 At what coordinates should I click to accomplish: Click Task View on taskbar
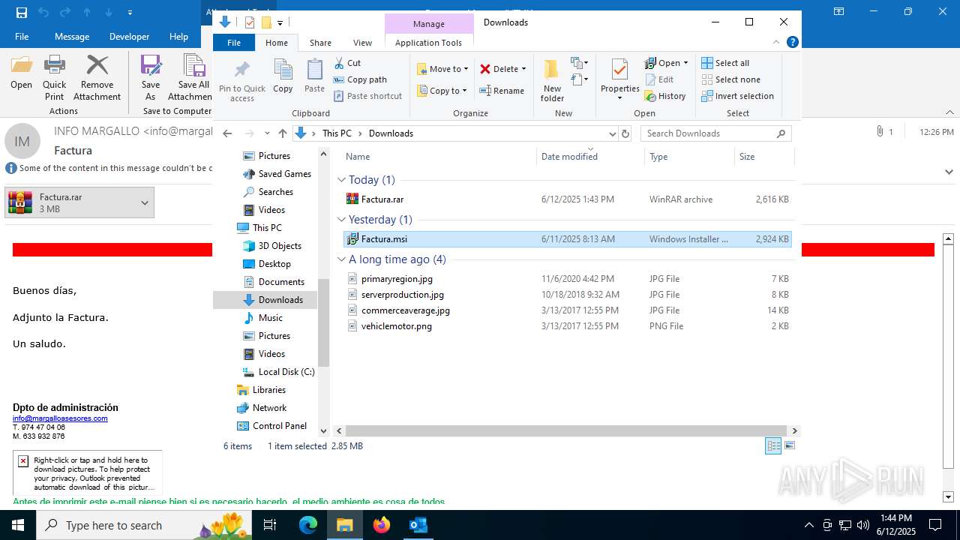(271, 525)
